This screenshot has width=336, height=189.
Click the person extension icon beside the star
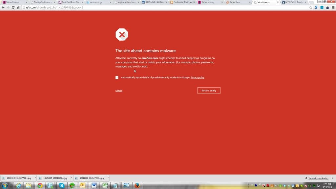[316, 8]
